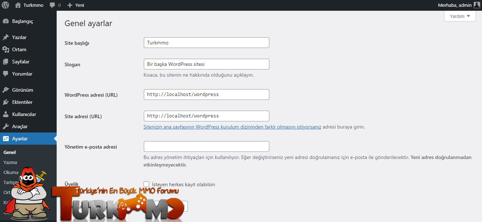Open the comments bubble icon in admin bar
The height and width of the screenshot is (222, 482).
52,6
